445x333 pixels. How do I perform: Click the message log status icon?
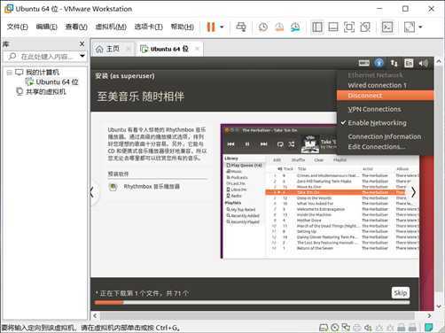(x=429, y=327)
